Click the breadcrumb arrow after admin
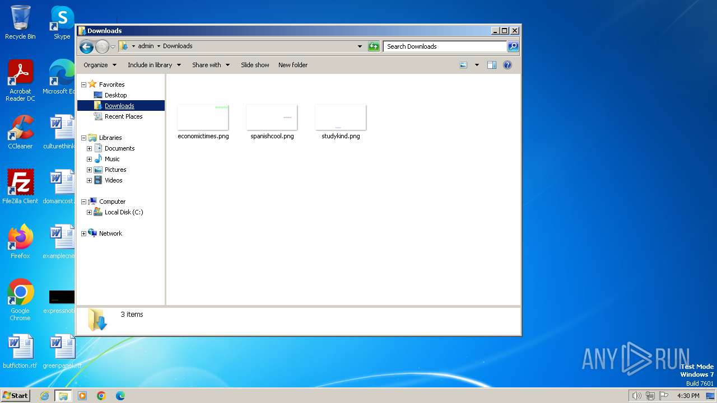Viewport: 717px width, 403px height. pyautogui.click(x=159, y=46)
